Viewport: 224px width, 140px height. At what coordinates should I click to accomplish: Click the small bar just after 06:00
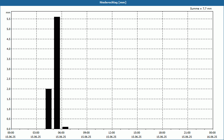click(66, 128)
